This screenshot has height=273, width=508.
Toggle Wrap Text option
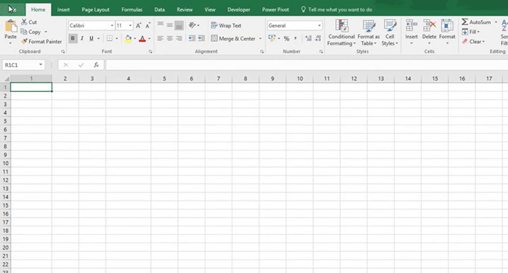[x=226, y=25]
